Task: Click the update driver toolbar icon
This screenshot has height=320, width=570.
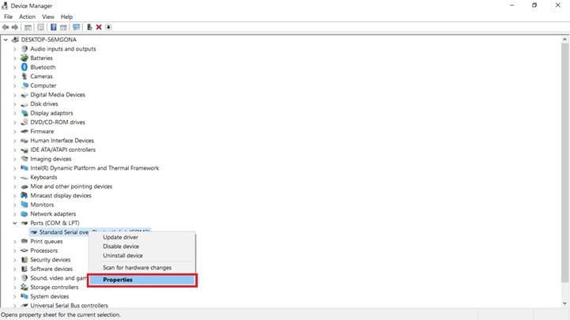Action: point(89,27)
